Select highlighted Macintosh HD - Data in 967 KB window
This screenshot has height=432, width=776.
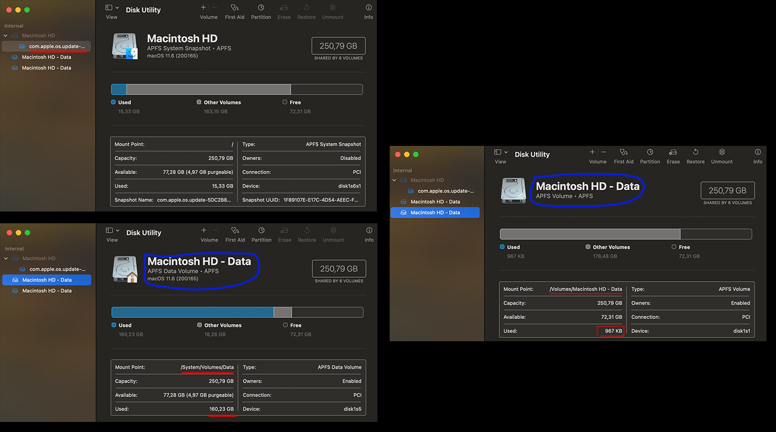pyautogui.click(x=435, y=213)
